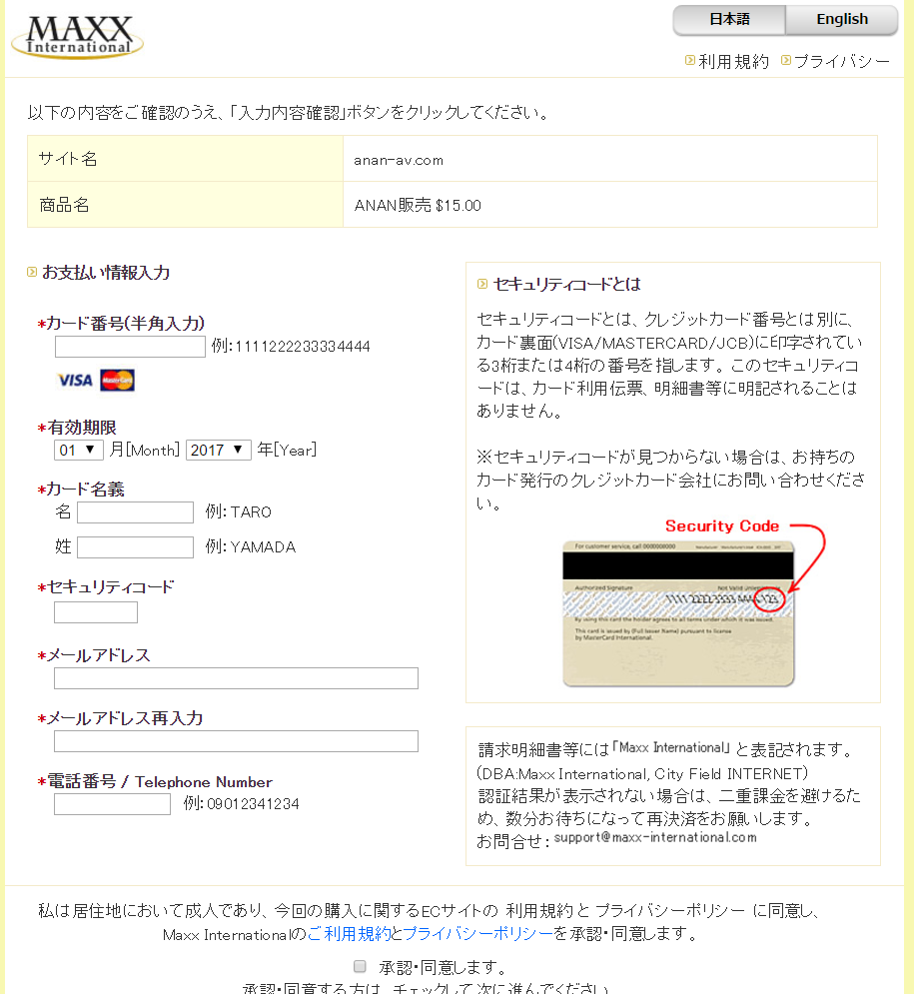
Task: Click the MAXX International logo
Action: [77, 37]
